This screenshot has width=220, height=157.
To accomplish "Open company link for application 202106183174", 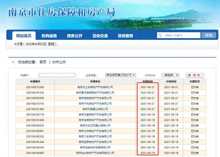I will 95,115.
